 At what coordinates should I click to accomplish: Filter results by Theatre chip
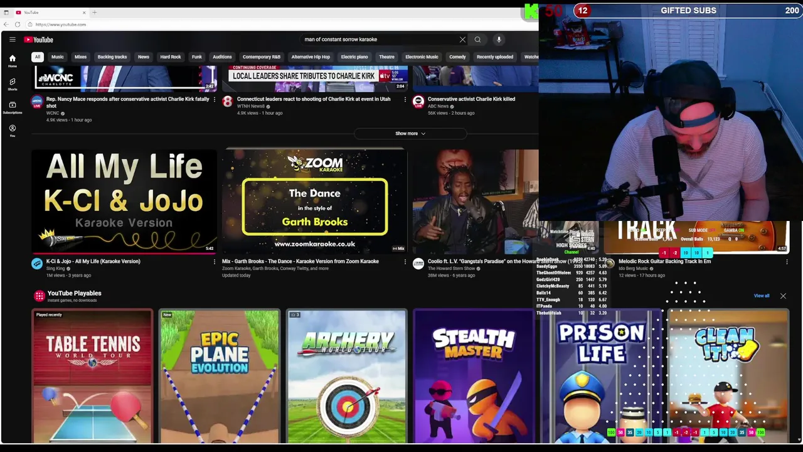click(x=386, y=57)
